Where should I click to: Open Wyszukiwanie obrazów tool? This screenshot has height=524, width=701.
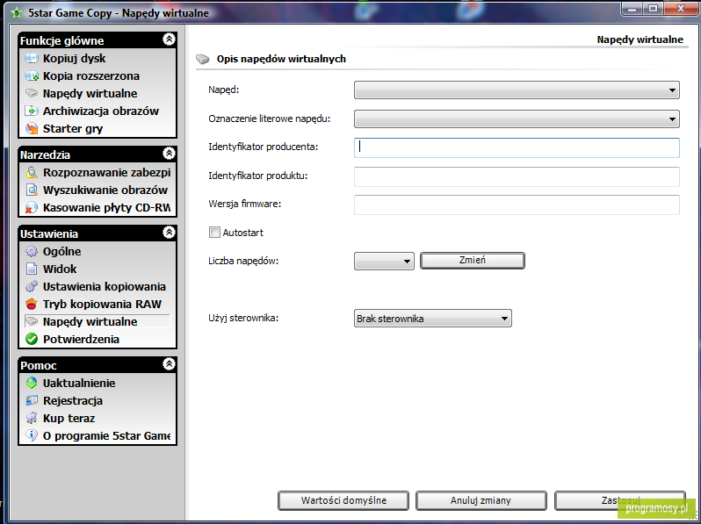[x=105, y=190]
